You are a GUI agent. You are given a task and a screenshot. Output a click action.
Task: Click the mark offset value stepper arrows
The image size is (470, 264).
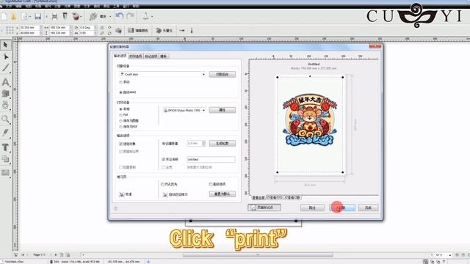tap(204, 144)
